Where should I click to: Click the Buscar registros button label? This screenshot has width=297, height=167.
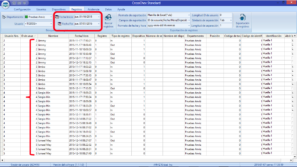pos(108,25)
